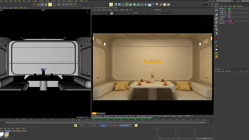Go to the start of animation
Image resolution: width=249 pixels, height=140 pixels.
pos(80,125)
